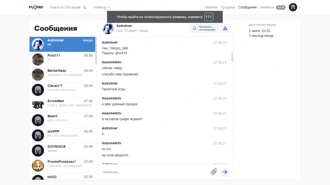This screenshot has width=330, height=185.
Task: Focus the game search field
Action: tap(65, 7)
